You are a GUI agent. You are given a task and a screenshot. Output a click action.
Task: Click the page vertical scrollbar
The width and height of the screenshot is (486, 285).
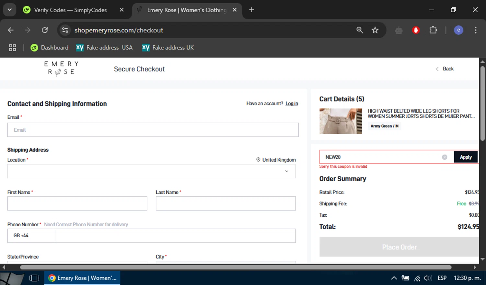[x=482, y=104]
